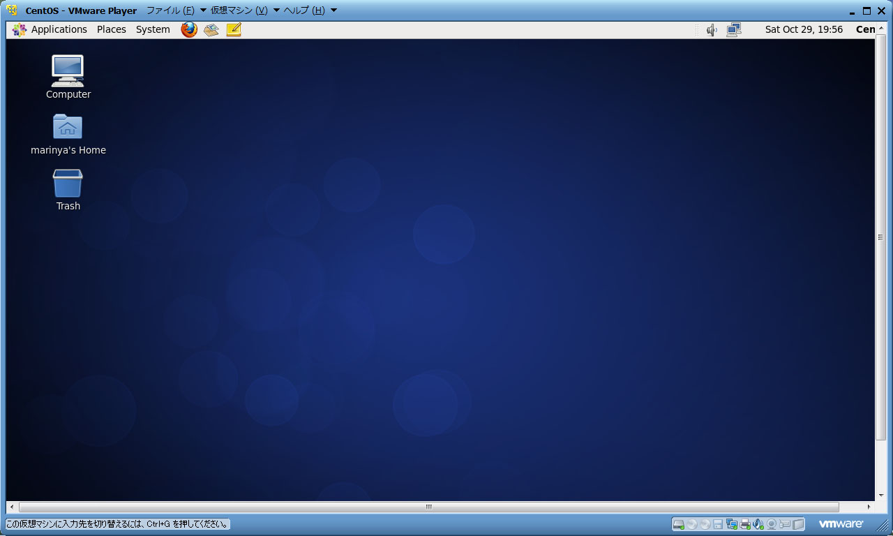The height and width of the screenshot is (536, 893).
Task: Open the Places menu
Action: (112, 29)
